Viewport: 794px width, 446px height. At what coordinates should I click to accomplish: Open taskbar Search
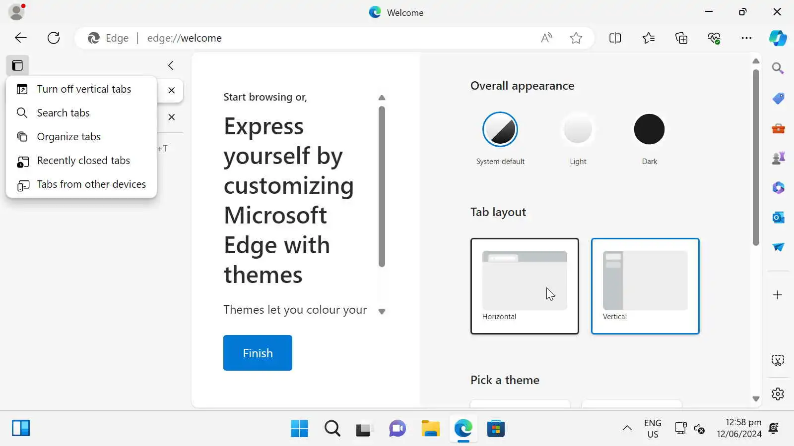click(x=332, y=429)
